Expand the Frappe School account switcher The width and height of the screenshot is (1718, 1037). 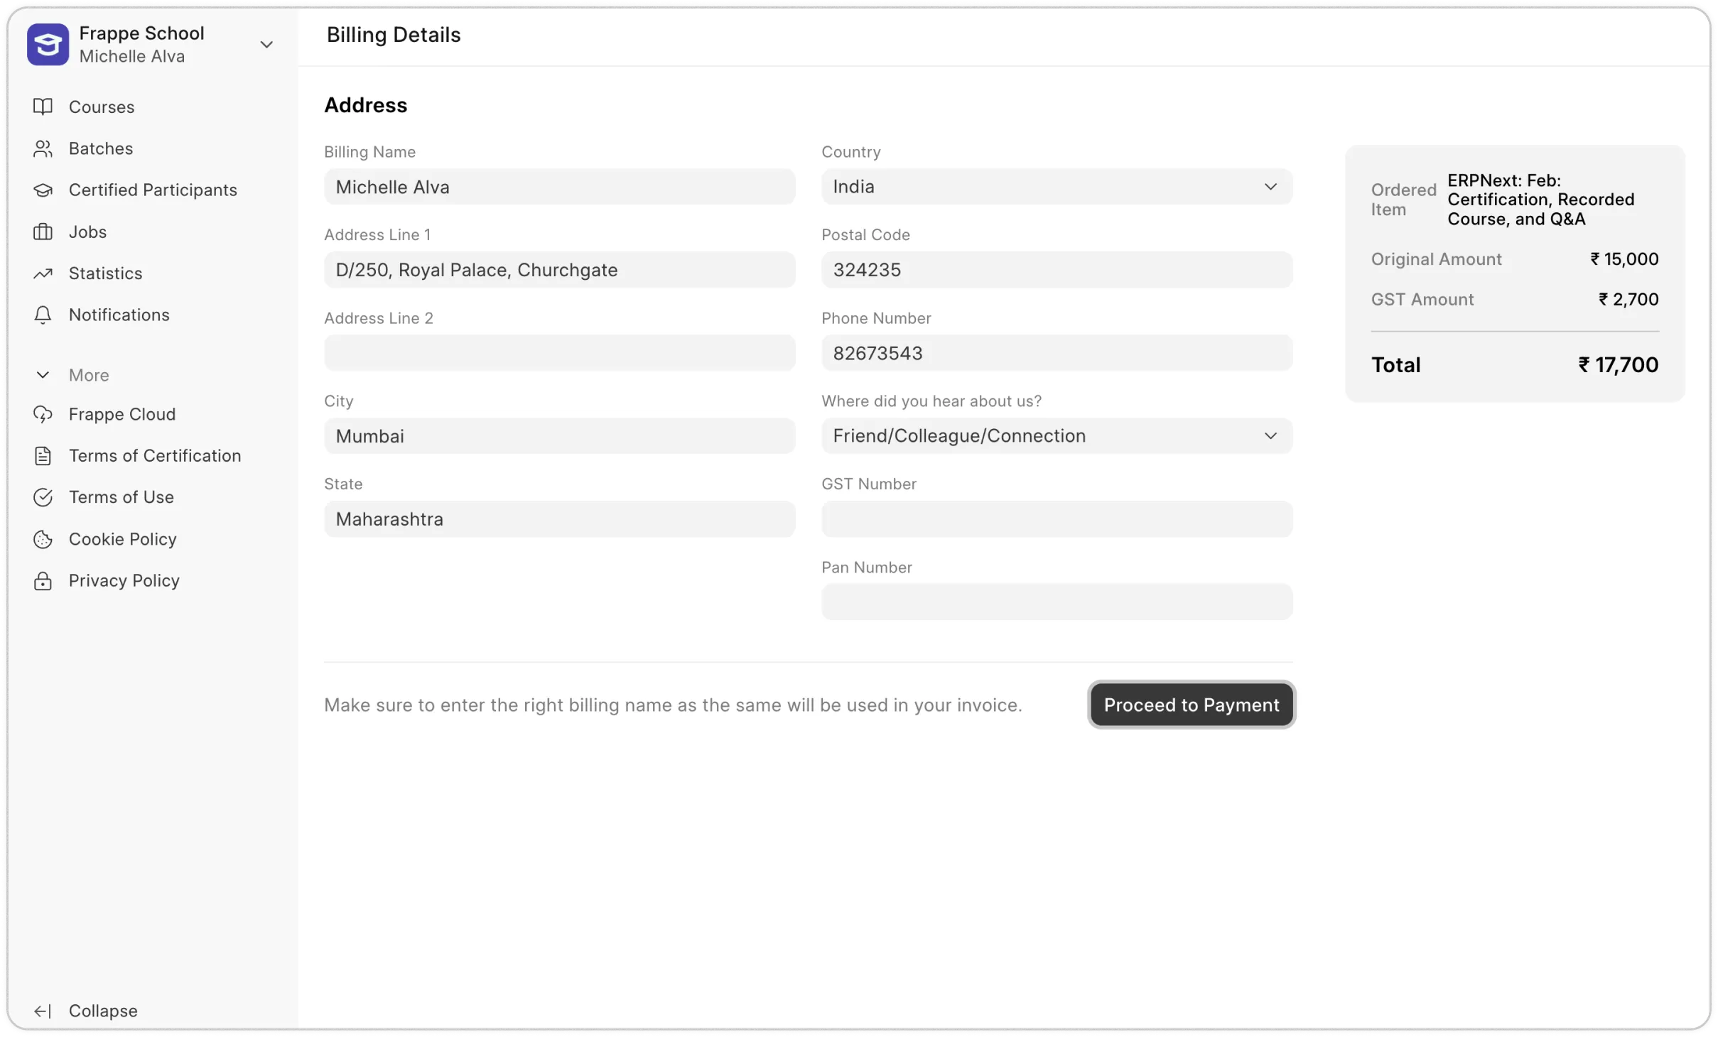point(266,44)
